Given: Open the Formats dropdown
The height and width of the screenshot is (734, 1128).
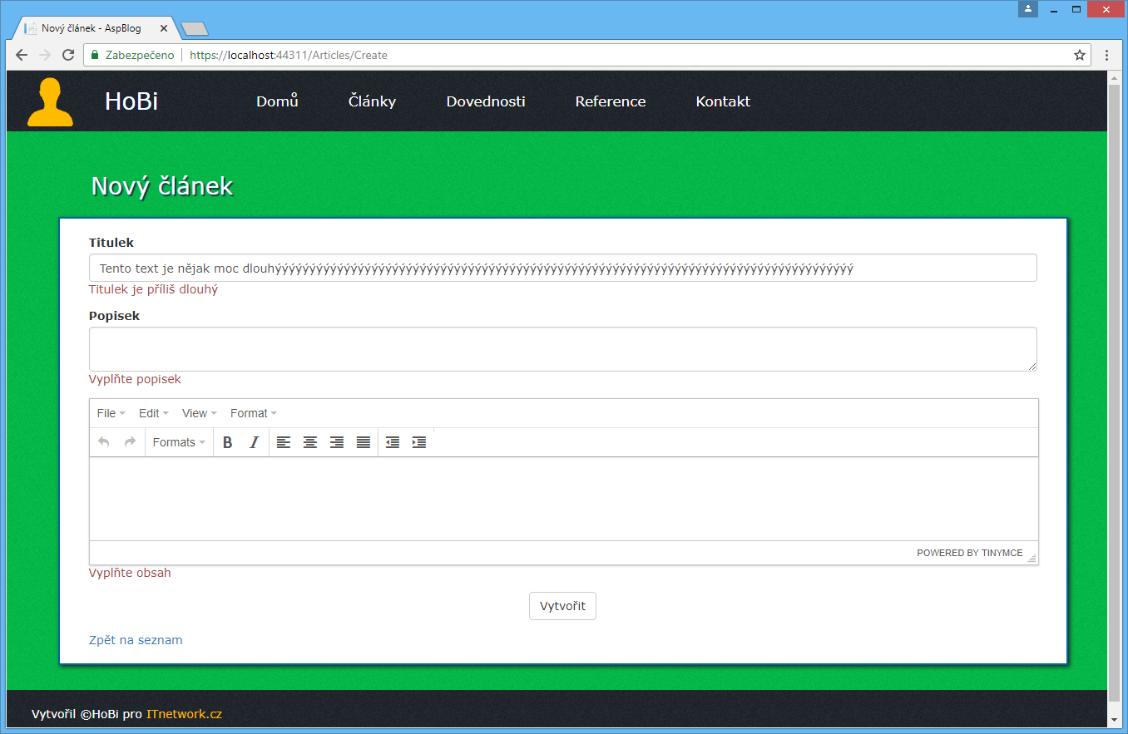Looking at the screenshot, I should click(x=177, y=441).
